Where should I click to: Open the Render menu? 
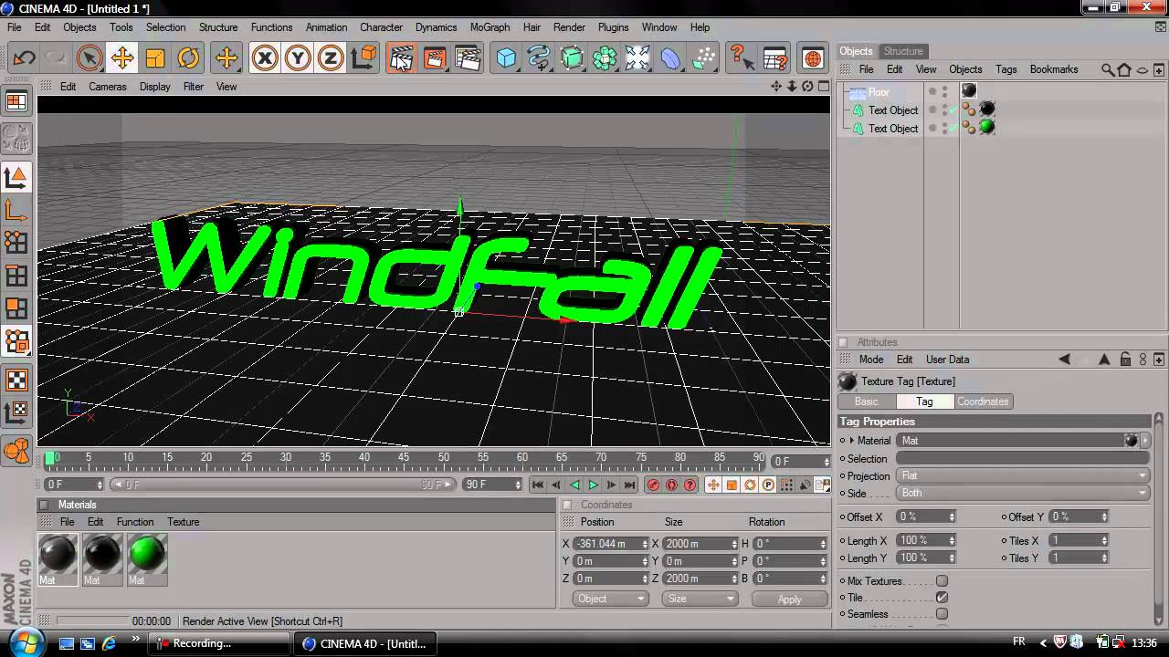(570, 27)
